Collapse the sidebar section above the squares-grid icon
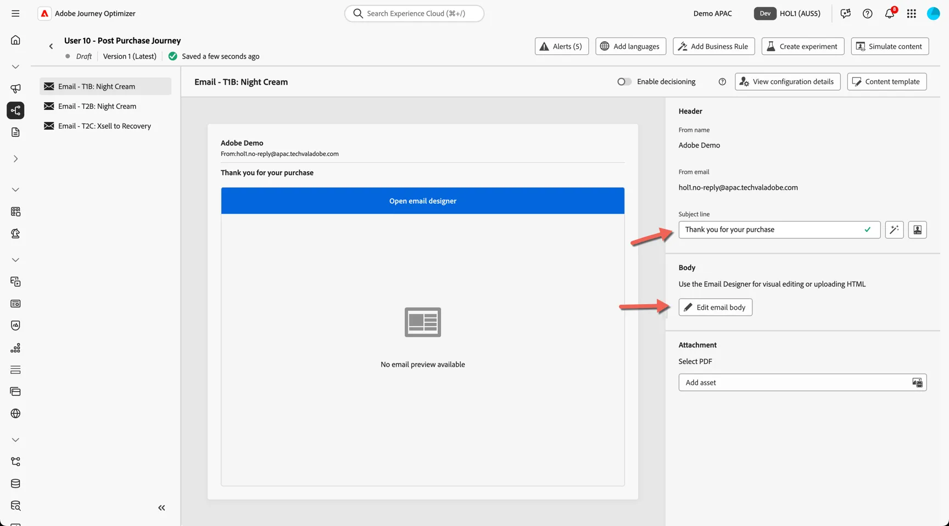 tap(15, 189)
